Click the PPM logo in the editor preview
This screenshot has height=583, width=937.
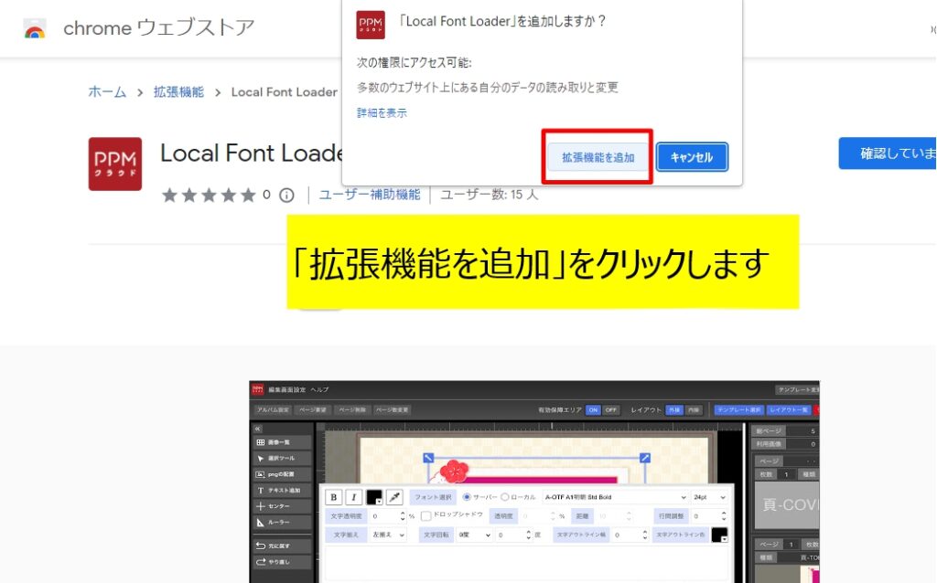click(x=257, y=389)
